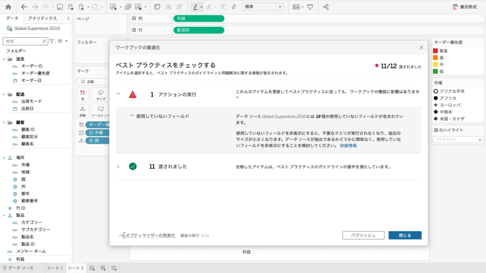Viewport: 486px width, 273px height.
Task: Add a new dashboard from bottom bar
Action: [x=103, y=268]
